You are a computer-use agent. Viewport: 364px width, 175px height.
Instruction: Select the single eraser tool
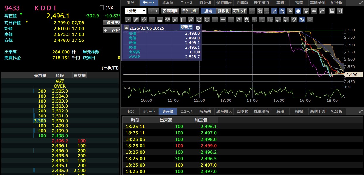click(278, 20)
